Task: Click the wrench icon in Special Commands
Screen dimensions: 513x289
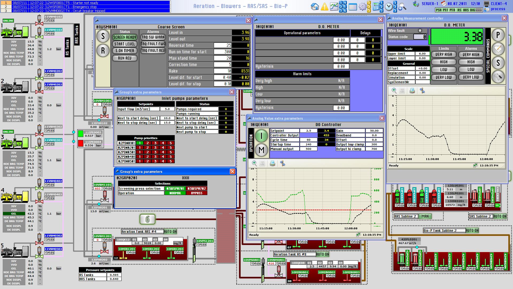Action: [498, 77]
